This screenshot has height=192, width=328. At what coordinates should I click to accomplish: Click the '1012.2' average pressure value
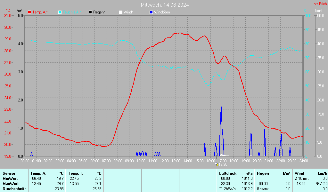tap(247, 189)
